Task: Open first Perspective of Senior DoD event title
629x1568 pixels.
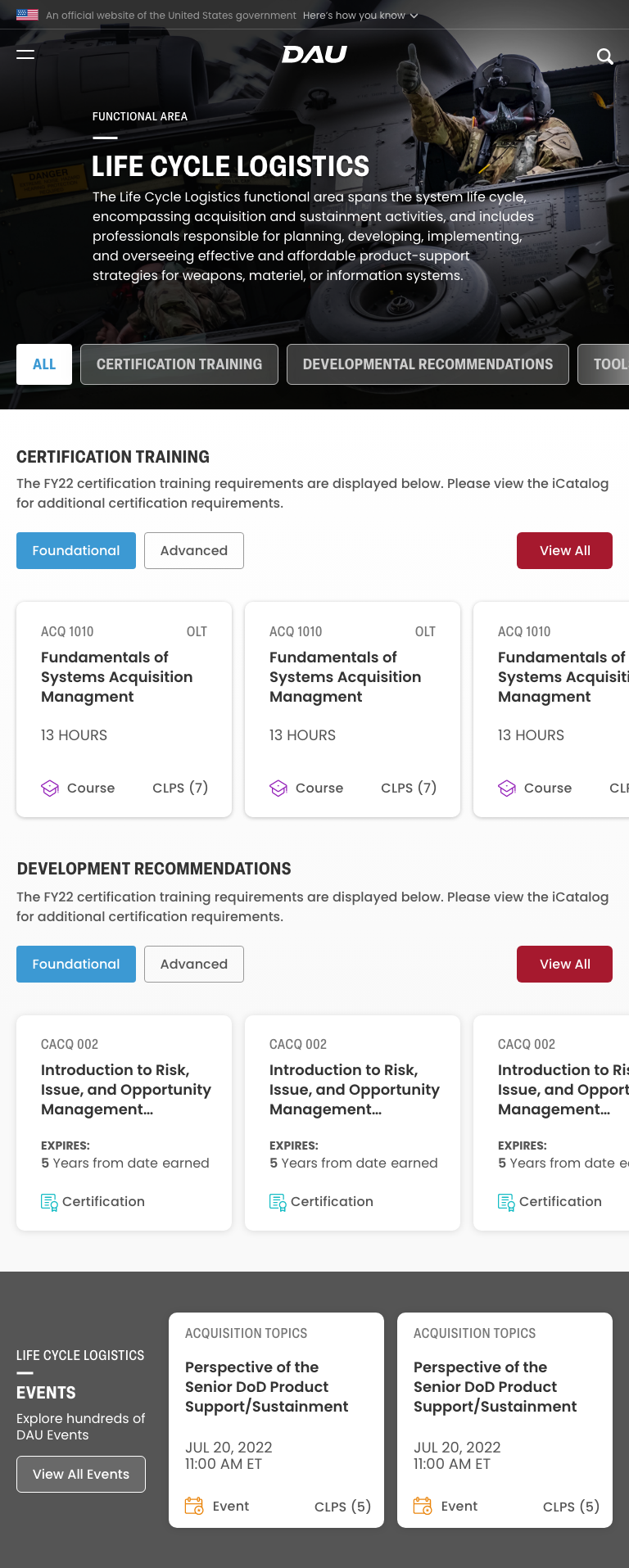Action: pos(266,1387)
